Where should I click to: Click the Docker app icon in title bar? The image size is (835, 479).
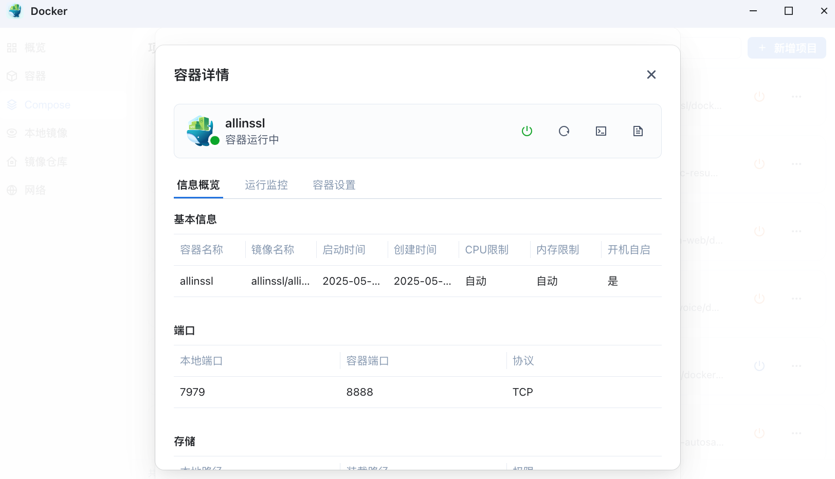tap(15, 11)
